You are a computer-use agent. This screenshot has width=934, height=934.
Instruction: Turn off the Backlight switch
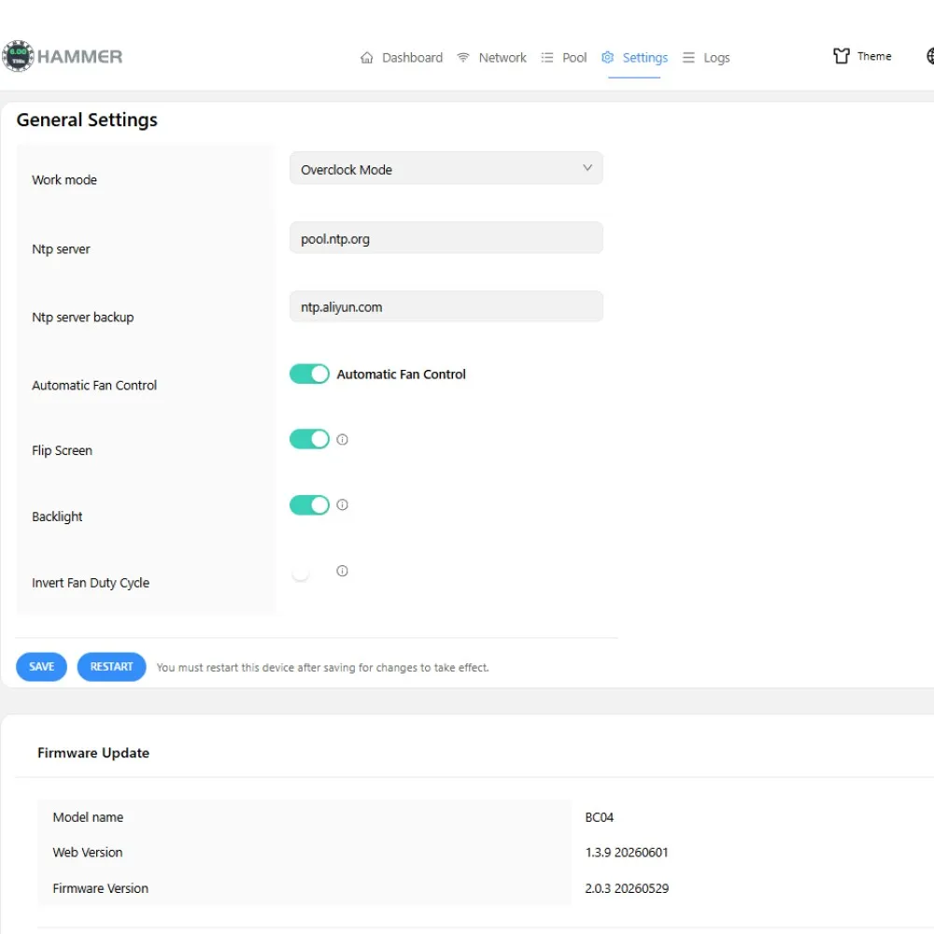coord(309,504)
